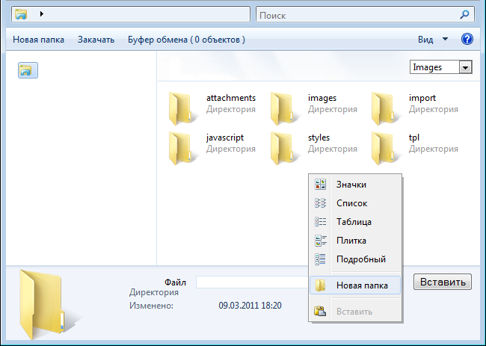
Task: Select the javascript folder icon
Action: point(183,148)
